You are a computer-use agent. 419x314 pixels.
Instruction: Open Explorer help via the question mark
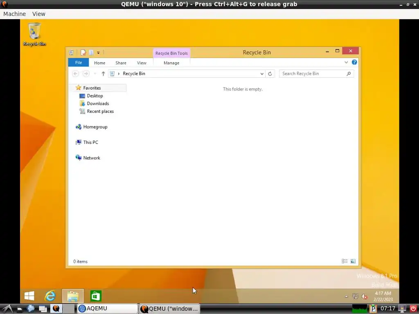click(354, 62)
